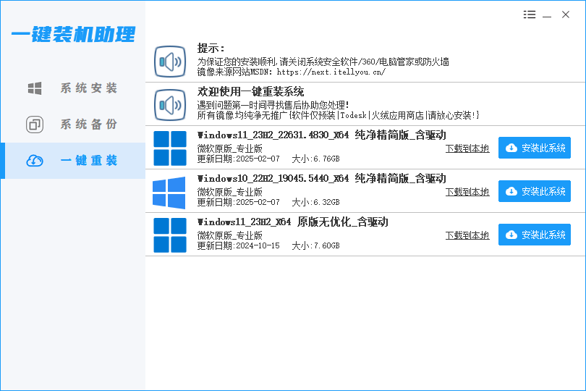The image size is (586, 391).
Task: Click the backup icon beside 系统备份
Action: [x=35, y=125]
